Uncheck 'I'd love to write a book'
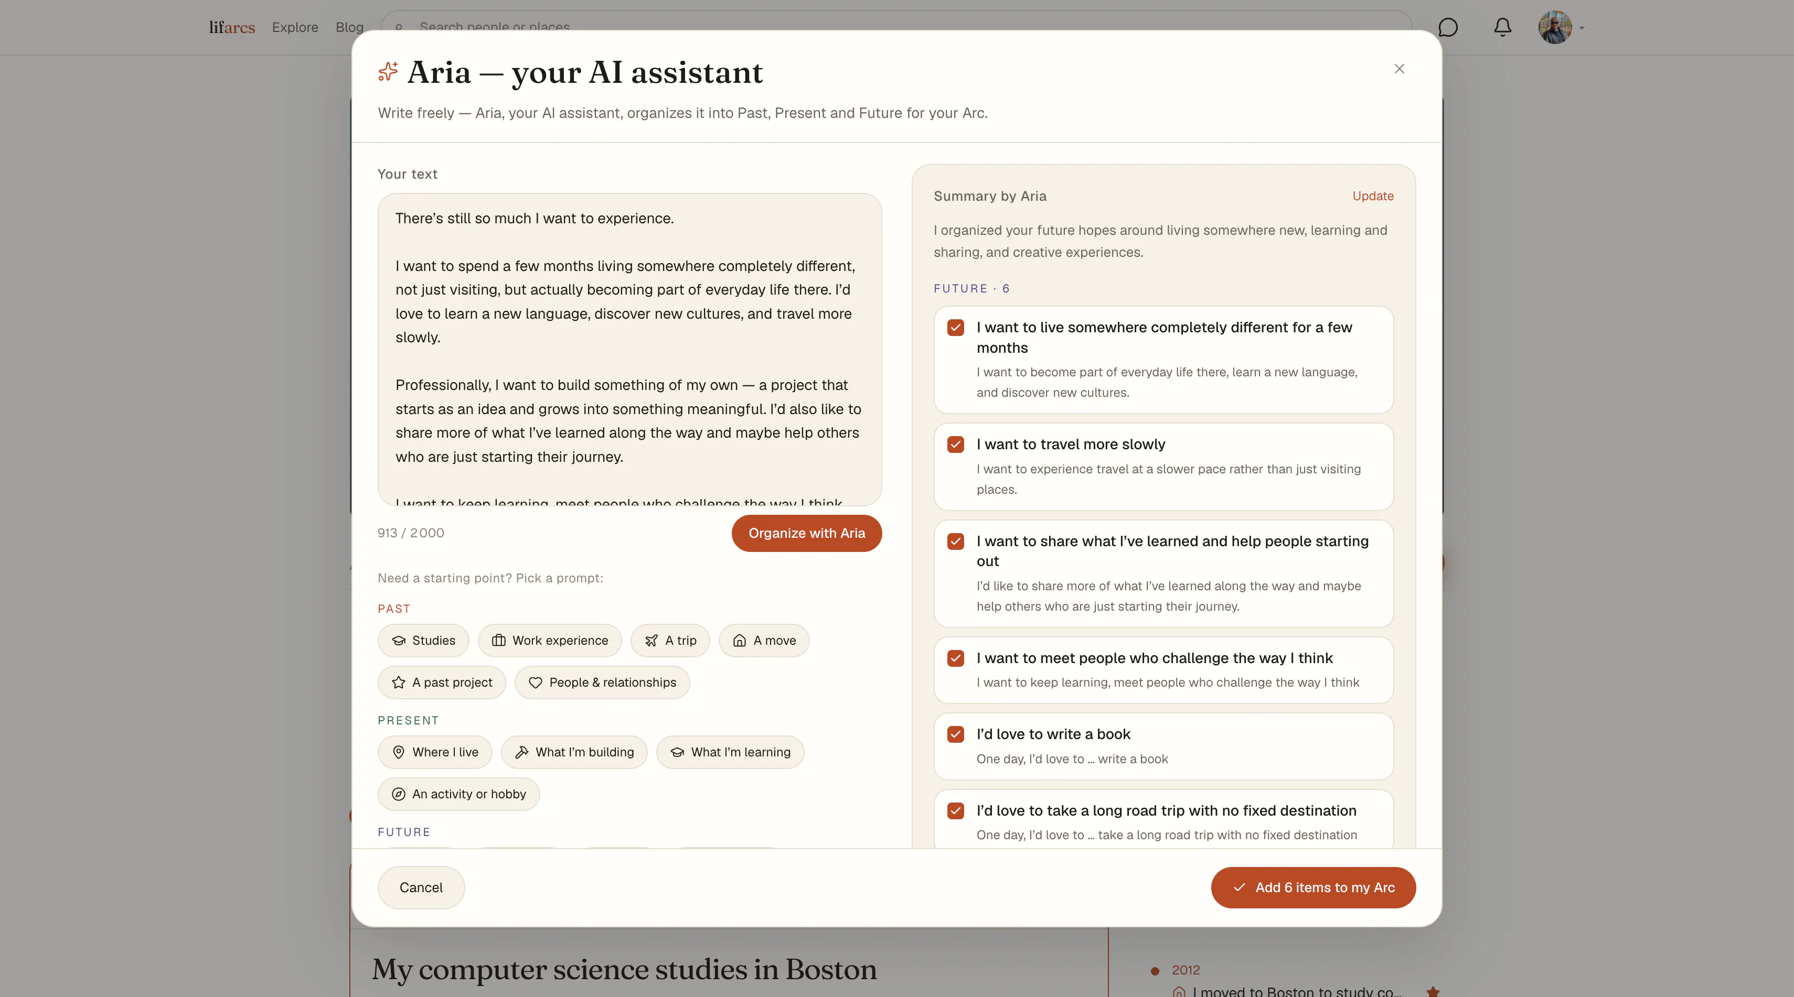Image resolution: width=1794 pixels, height=997 pixels. 956,734
